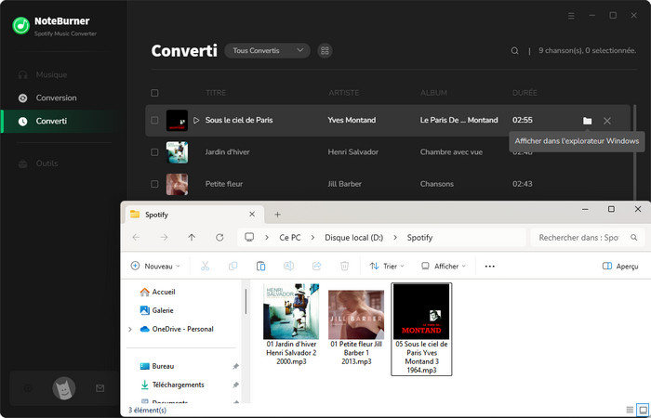Open the mail icon at sidebar bottom
This screenshot has width=651, height=418.
pos(100,388)
